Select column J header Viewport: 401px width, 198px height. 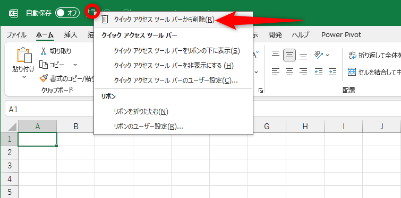coord(381,127)
